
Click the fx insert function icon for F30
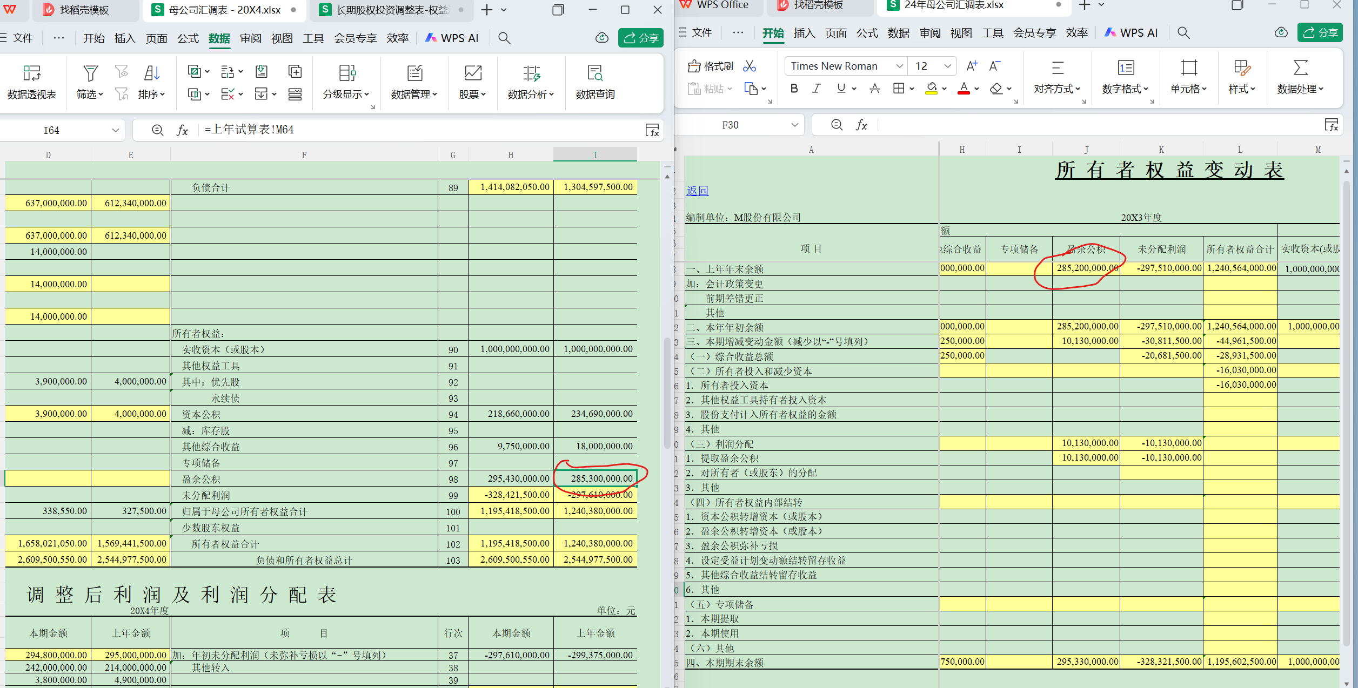[861, 125]
